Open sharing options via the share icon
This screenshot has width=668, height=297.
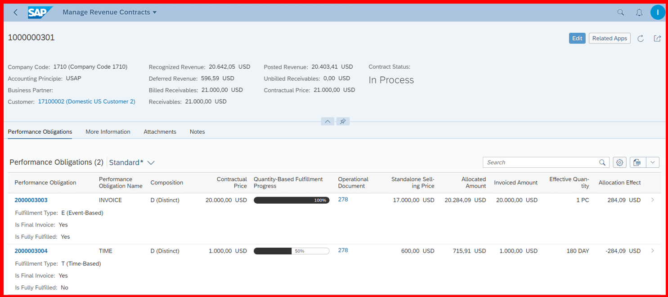point(657,38)
